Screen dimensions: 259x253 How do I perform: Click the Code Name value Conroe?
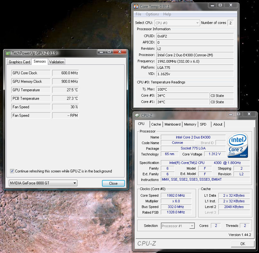pos(177,143)
